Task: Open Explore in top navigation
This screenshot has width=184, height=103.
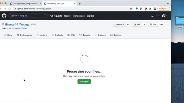Action: click(91, 16)
